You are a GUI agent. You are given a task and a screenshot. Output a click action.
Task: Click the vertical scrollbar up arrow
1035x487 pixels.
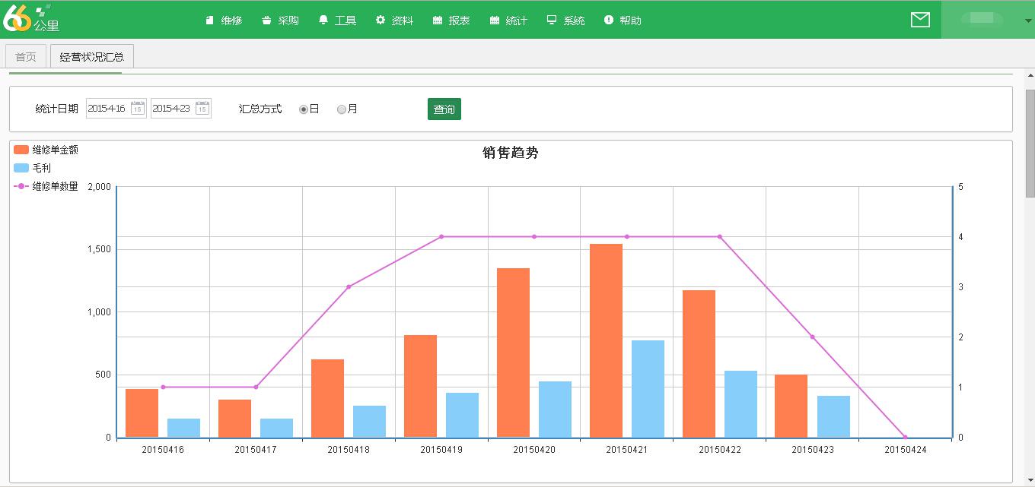[x=1030, y=76]
